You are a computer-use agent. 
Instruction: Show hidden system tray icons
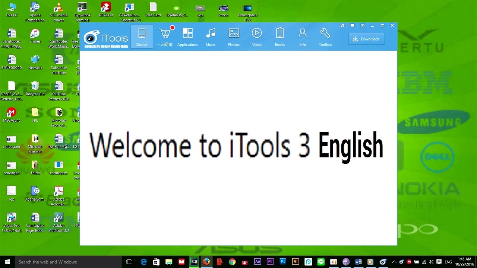click(x=394, y=262)
